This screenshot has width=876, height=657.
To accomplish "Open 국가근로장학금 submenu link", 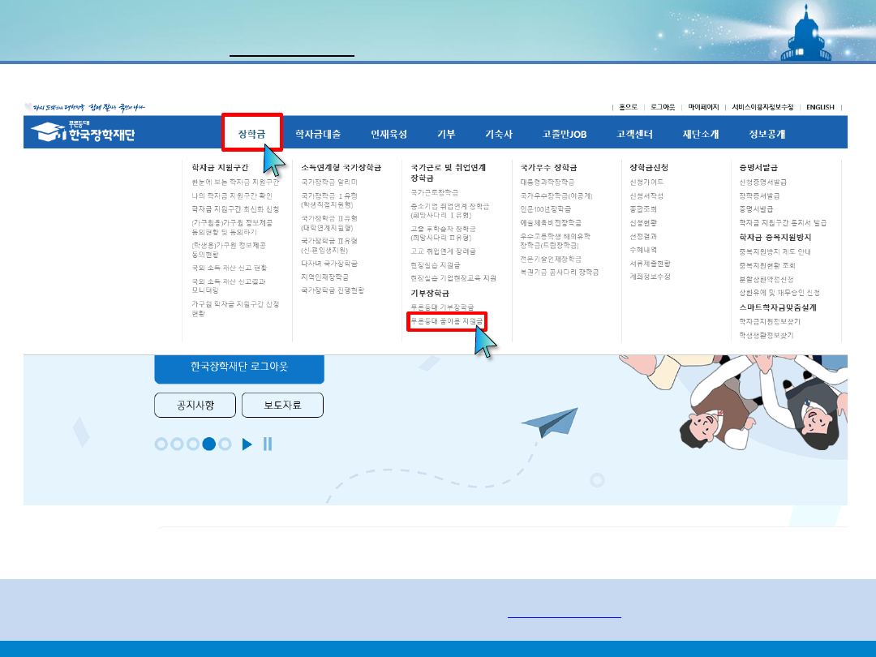I will coord(434,192).
